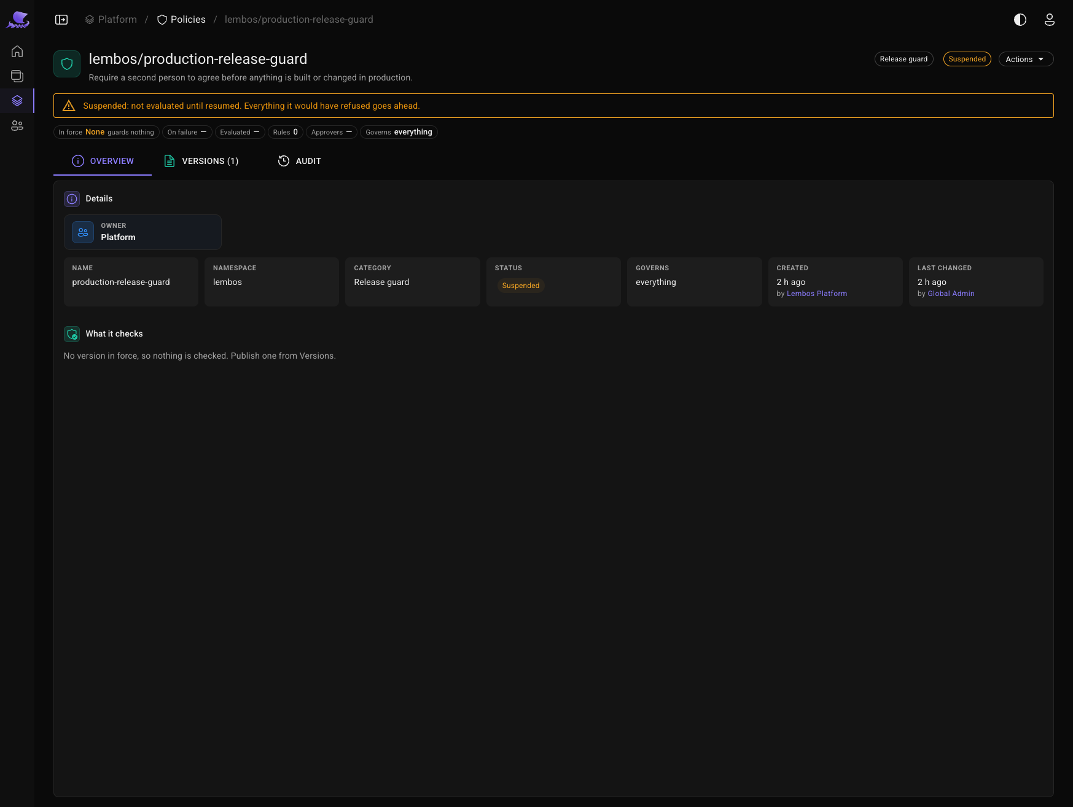
Task: Click the lembos namespace value
Action: (x=227, y=282)
